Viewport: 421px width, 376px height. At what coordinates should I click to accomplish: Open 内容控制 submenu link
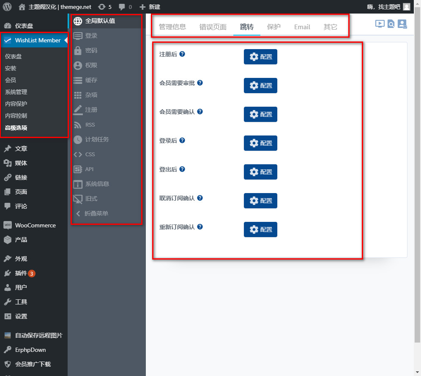16,115
